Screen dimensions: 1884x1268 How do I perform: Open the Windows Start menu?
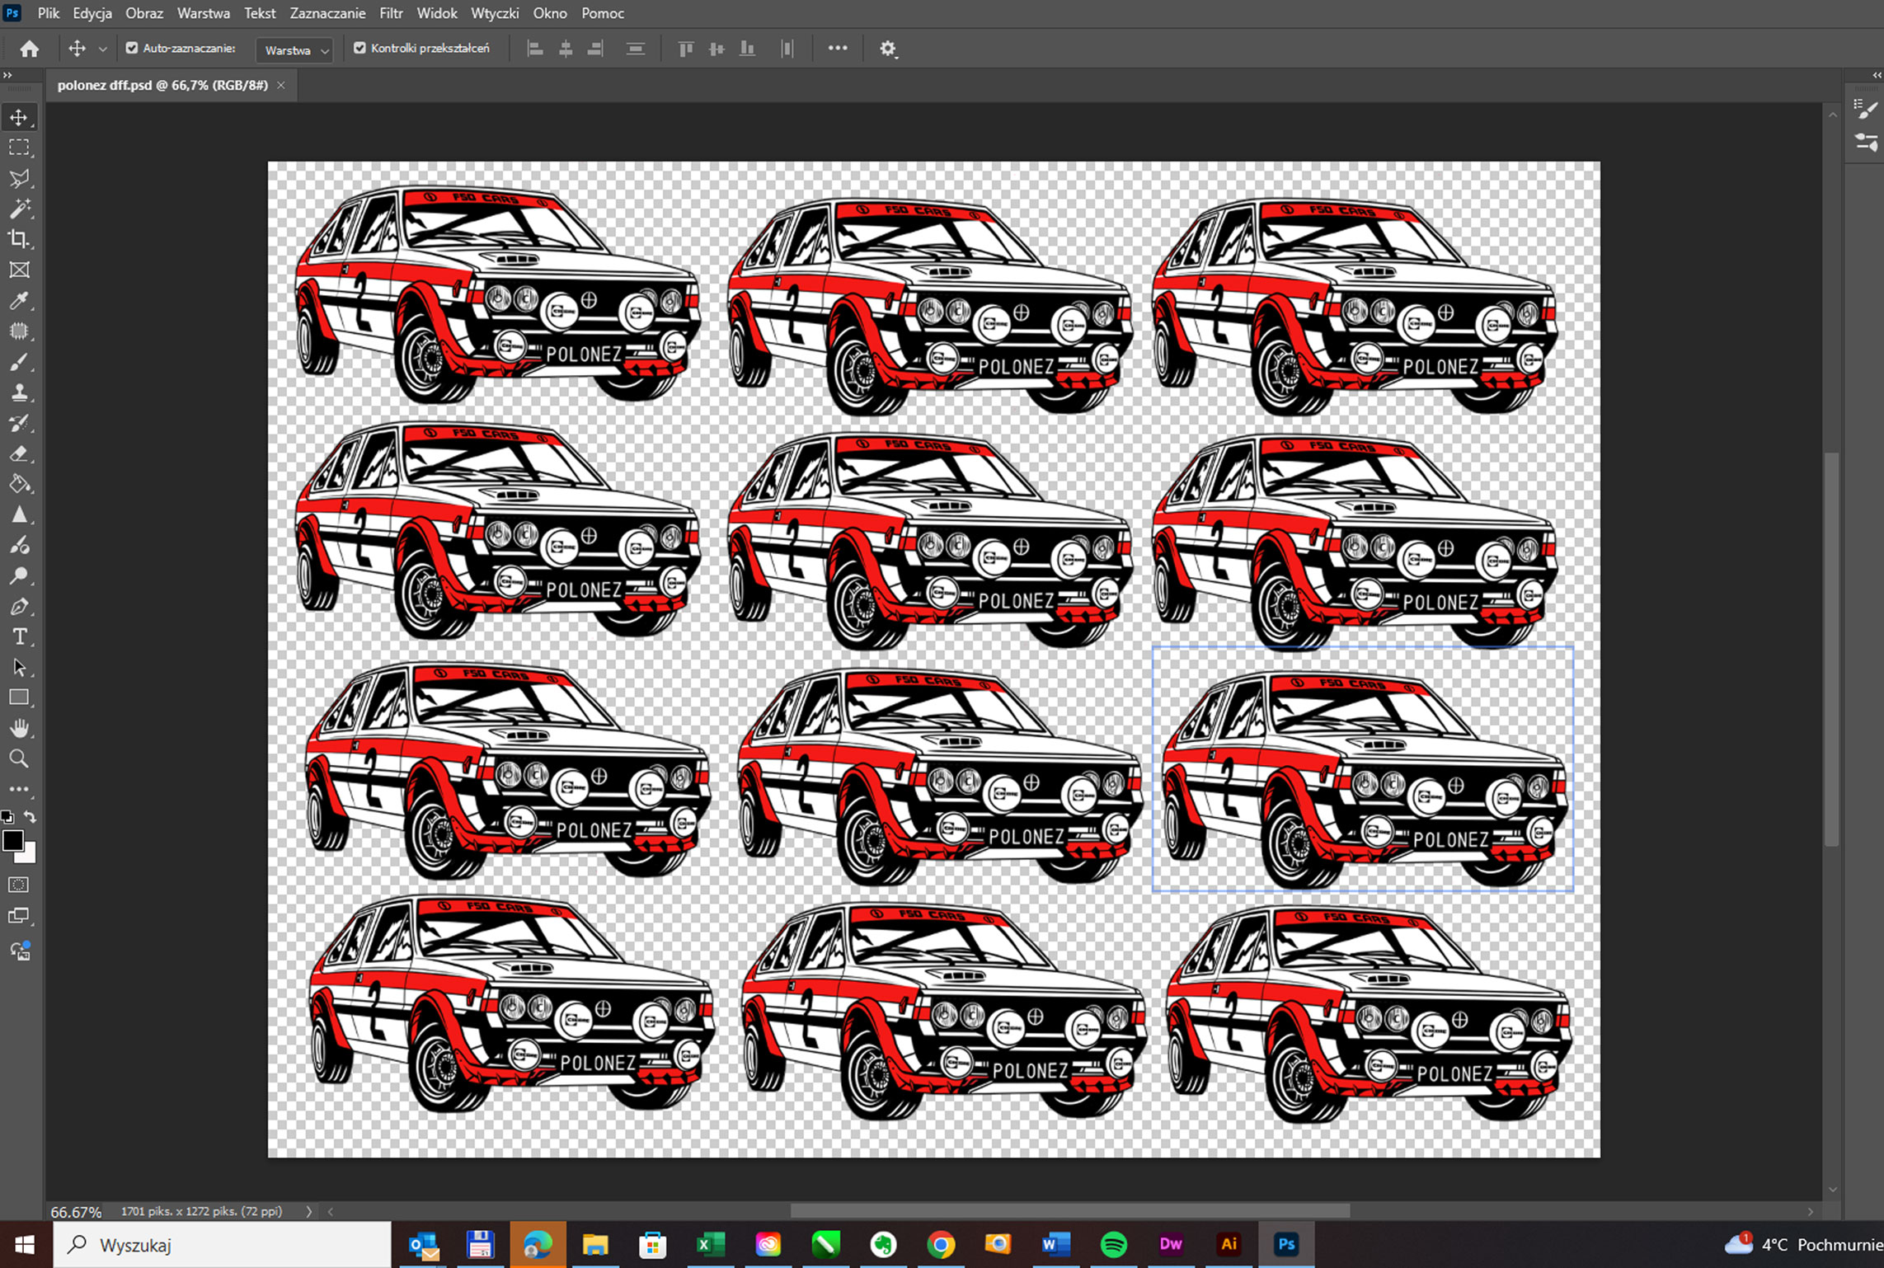tap(25, 1244)
